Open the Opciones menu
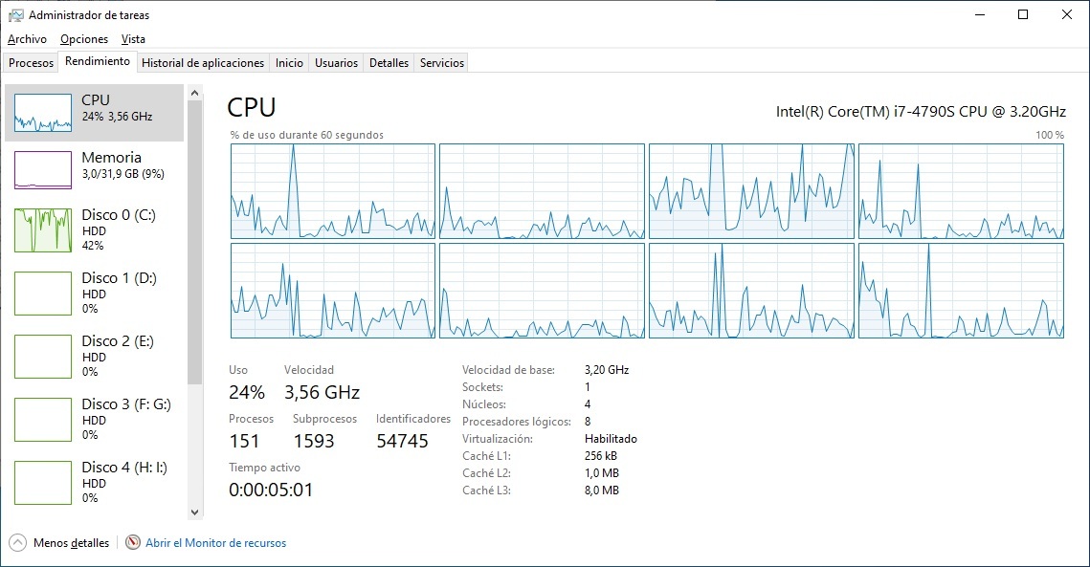This screenshot has height=567, width=1090. [84, 39]
